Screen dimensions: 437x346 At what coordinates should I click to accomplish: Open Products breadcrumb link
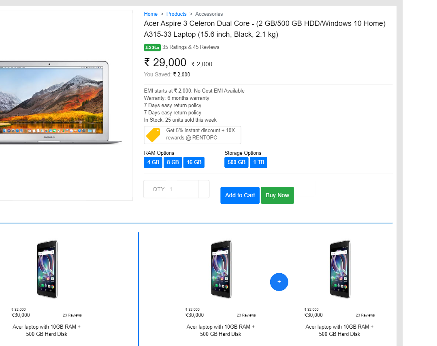click(176, 14)
